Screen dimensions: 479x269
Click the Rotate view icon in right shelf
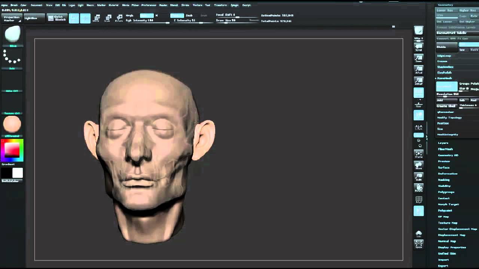coord(419,188)
